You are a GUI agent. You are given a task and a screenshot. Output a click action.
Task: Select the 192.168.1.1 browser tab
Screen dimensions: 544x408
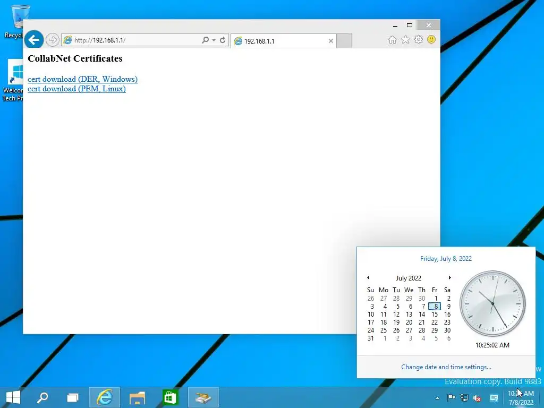point(283,41)
